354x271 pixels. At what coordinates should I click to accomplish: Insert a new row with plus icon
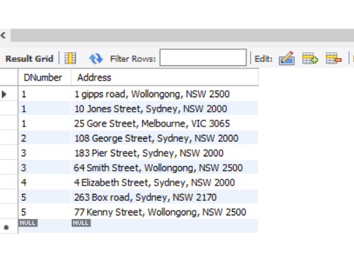click(310, 58)
